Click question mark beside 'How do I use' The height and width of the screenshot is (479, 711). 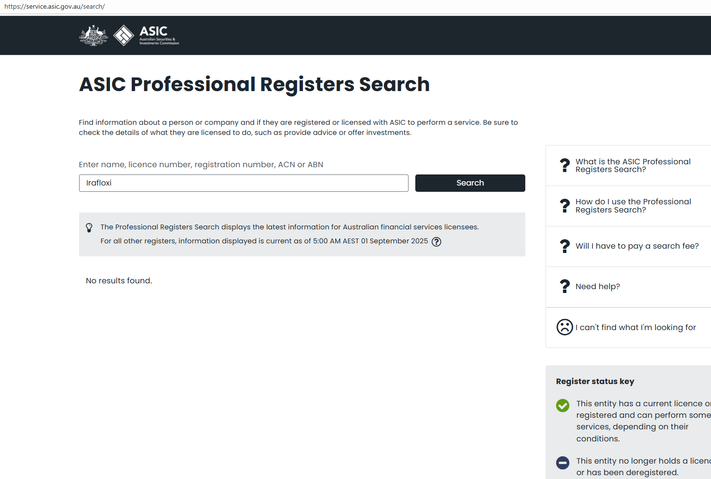pos(564,206)
